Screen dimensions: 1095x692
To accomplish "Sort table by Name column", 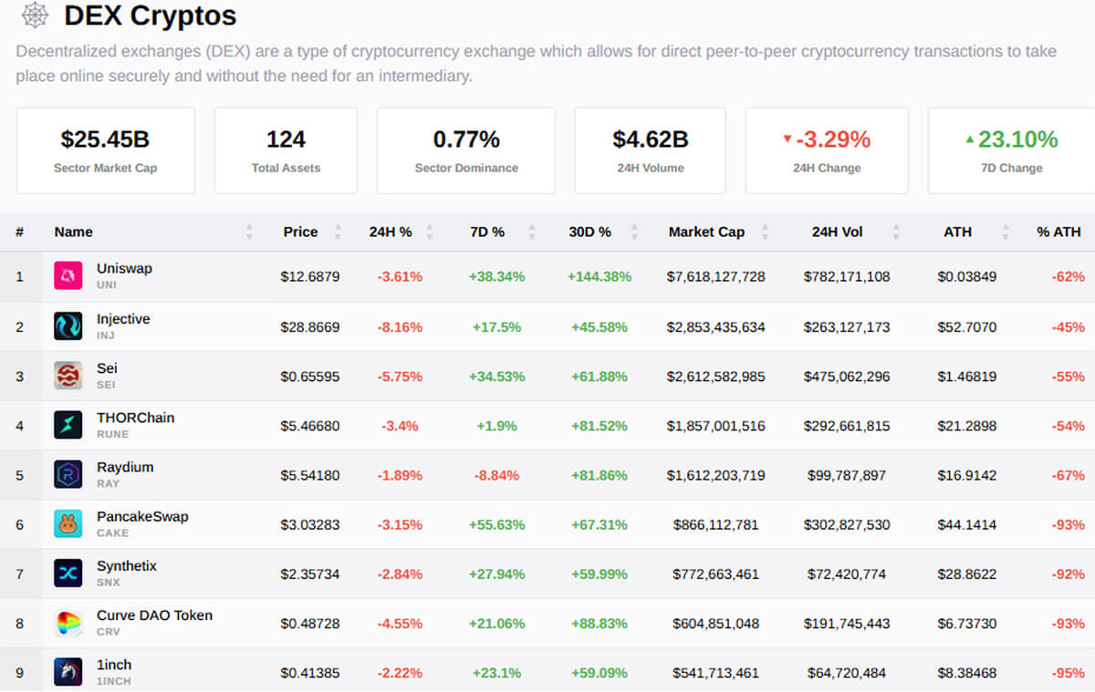I will 74,232.
